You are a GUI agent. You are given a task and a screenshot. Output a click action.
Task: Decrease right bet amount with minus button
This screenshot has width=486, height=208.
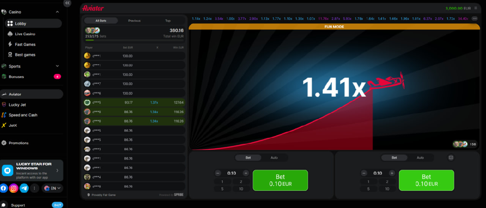(364, 173)
